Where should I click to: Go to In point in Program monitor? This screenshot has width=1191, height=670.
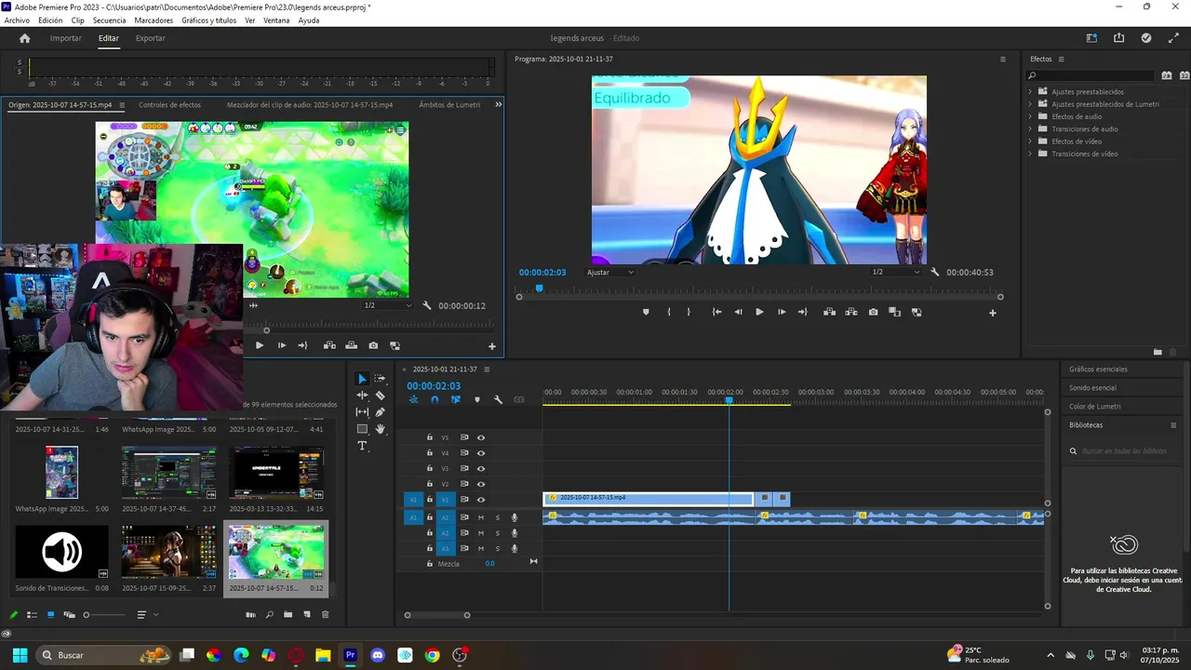[716, 312]
